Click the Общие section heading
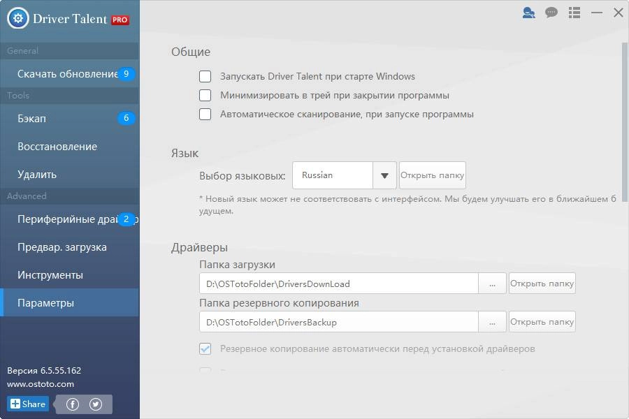The width and height of the screenshot is (629, 419). [x=191, y=52]
